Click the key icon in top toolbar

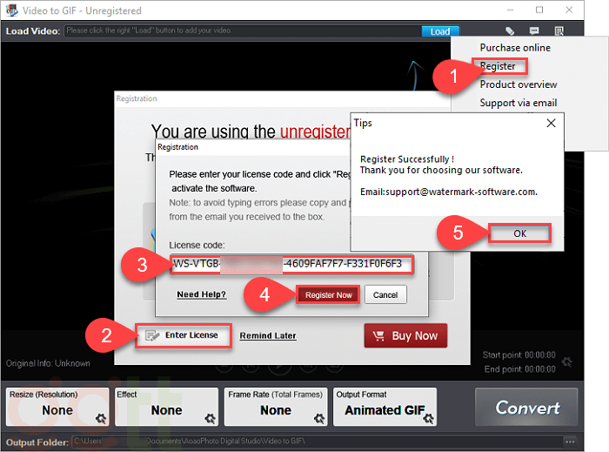[511, 31]
